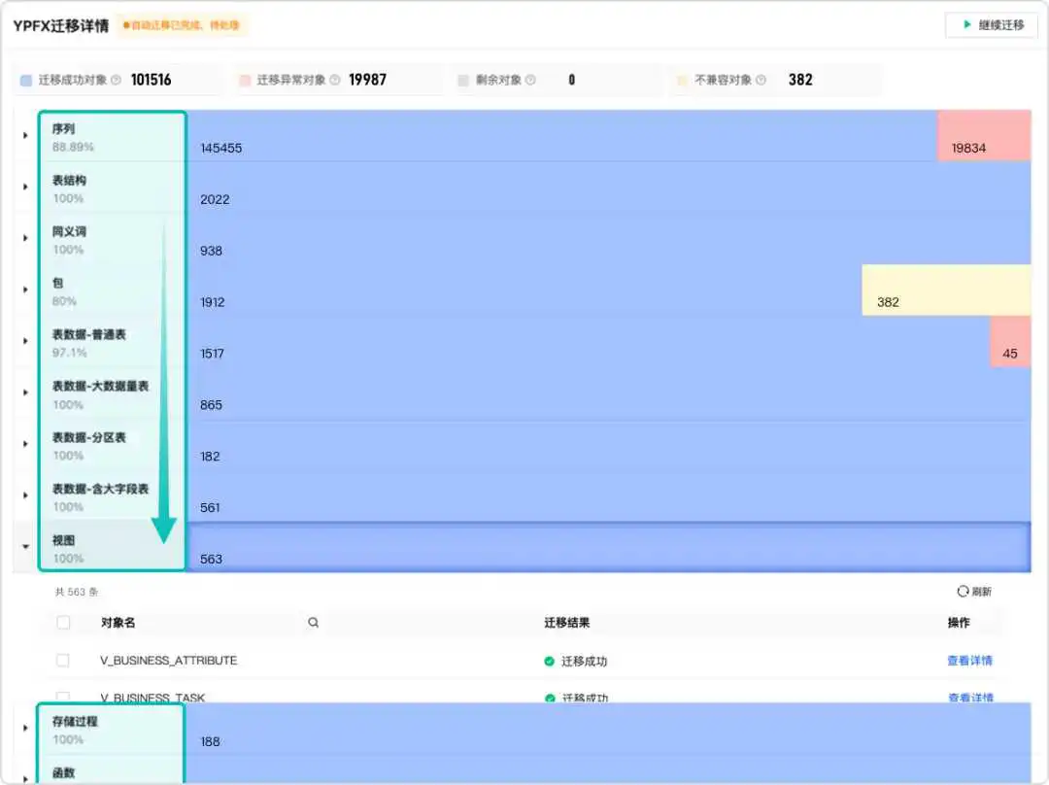The image size is (1049, 785).
Task: Click the pink bar segment showing 45
Action: pyautogui.click(x=1010, y=342)
